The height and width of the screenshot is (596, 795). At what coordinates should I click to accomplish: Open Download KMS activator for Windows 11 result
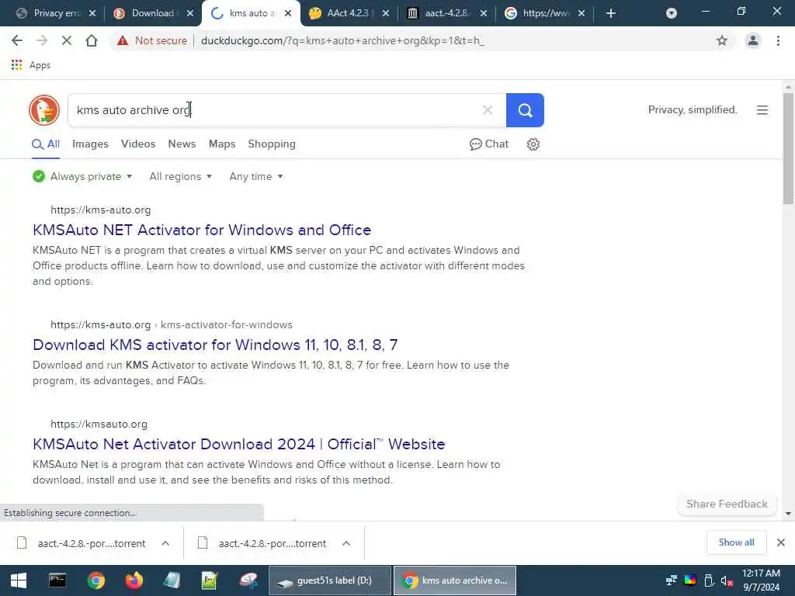215,345
